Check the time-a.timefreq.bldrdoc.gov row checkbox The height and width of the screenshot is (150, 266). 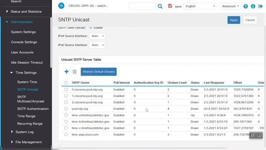tap(66, 115)
